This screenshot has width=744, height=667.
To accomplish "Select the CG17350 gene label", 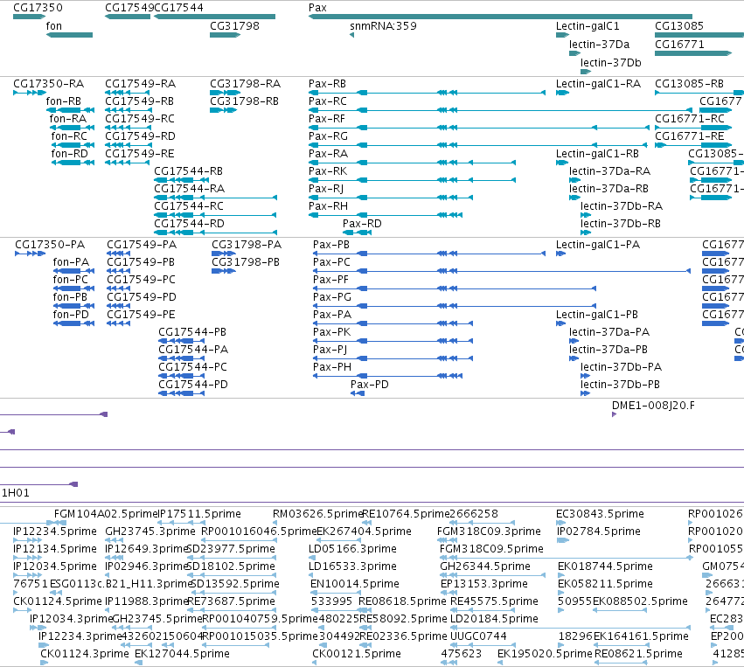I will (38, 8).
